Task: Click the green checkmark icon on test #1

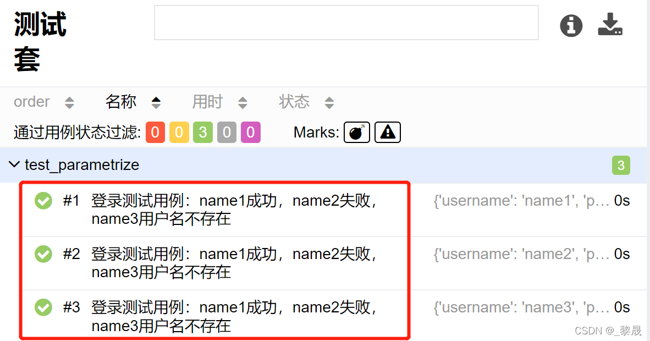Action: coord(43,200)
